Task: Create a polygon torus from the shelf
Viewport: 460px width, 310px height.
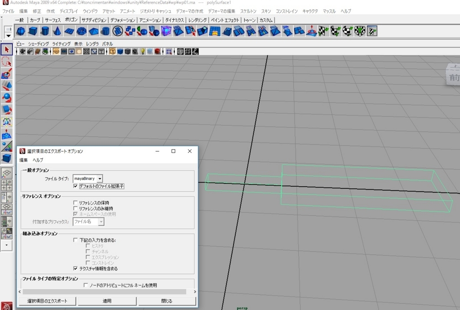Action: coord(81,31)
